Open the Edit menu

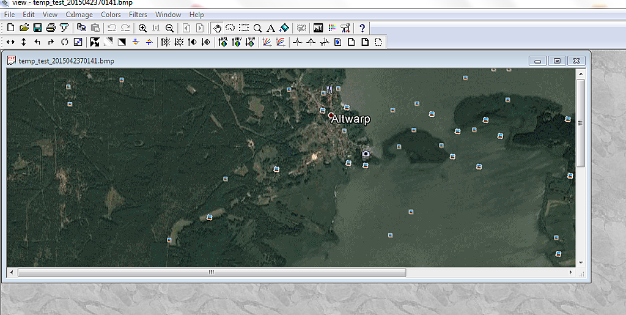28,14
